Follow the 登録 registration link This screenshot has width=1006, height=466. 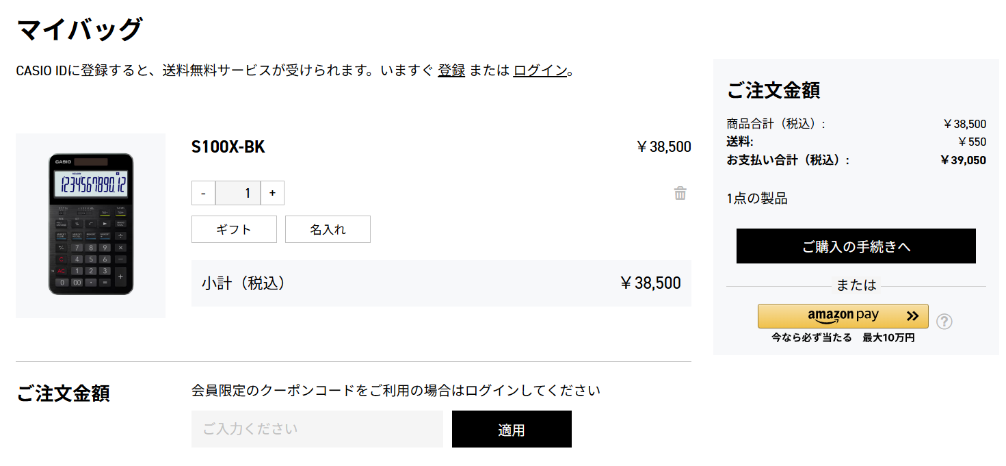coord(451,70)
